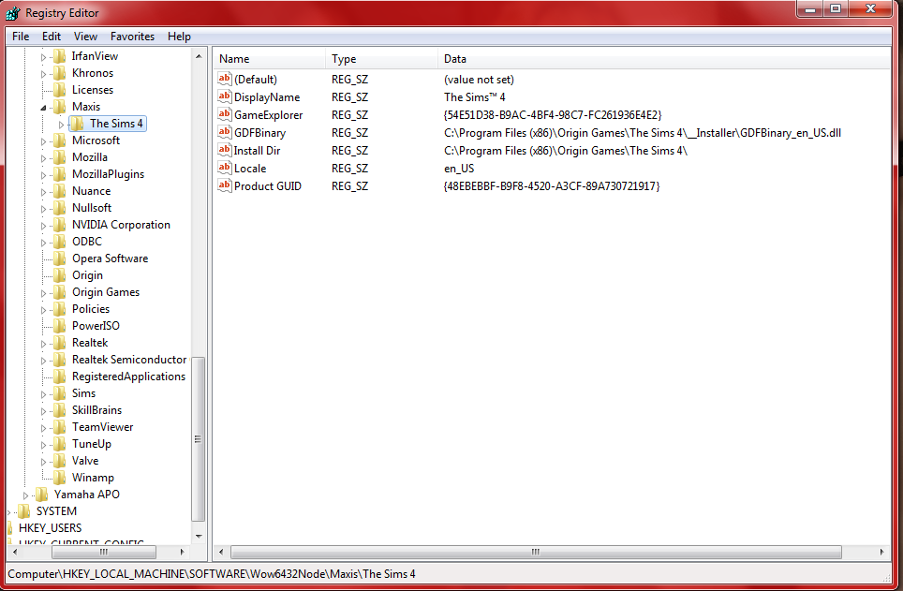Click values pane scroll-left arrow

point(221,552)
